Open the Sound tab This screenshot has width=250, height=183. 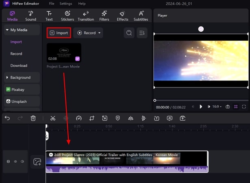click(x=30, y=16)
